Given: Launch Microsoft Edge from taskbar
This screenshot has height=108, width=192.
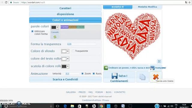Looking at the screenshot, I should point(65,106).
